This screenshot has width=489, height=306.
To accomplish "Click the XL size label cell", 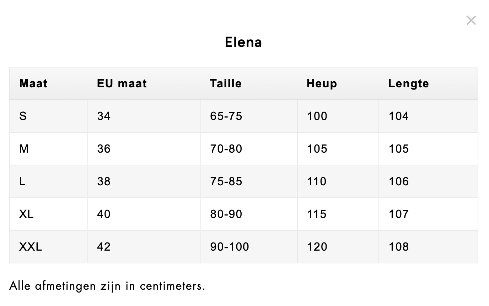I will coord(26,214).
